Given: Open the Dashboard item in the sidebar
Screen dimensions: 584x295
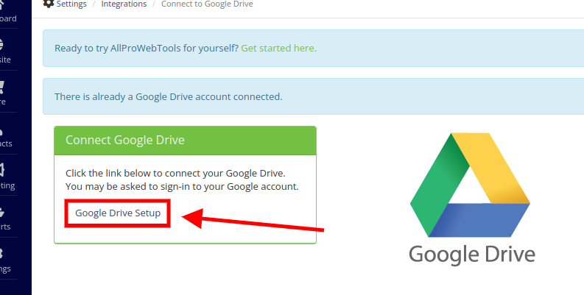Looking at the screenshot, I should [x=7, y=13].
